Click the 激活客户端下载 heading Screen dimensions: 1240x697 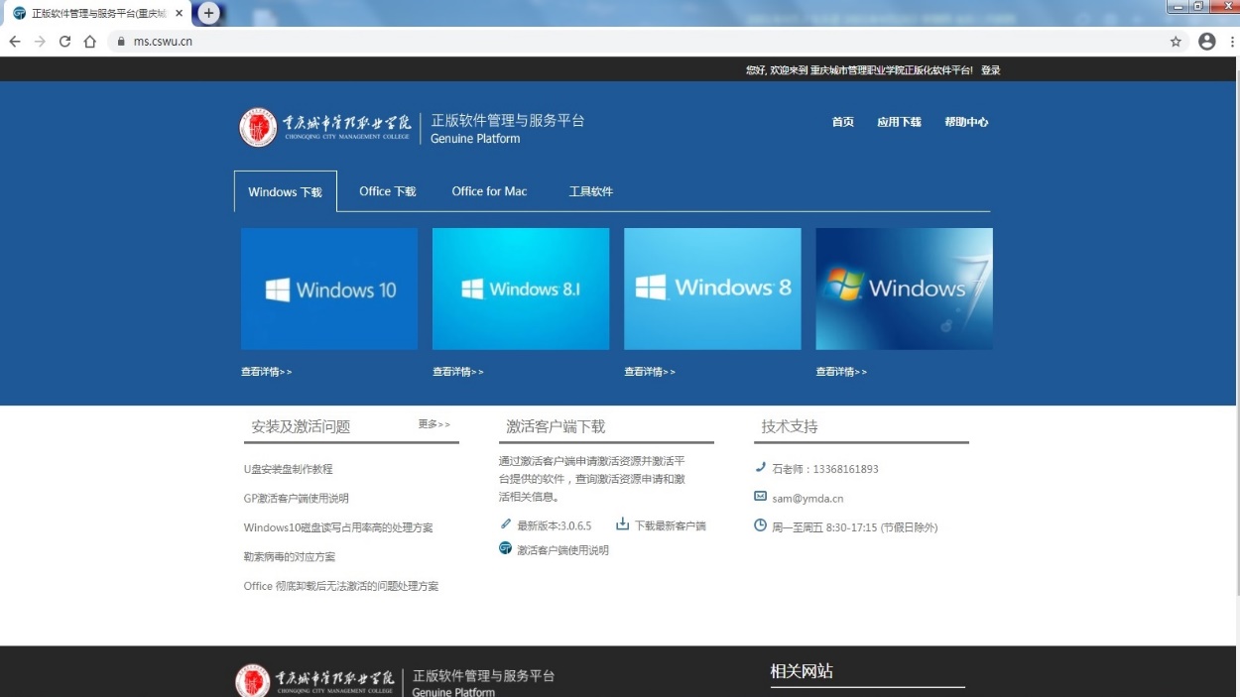[556, 426]
